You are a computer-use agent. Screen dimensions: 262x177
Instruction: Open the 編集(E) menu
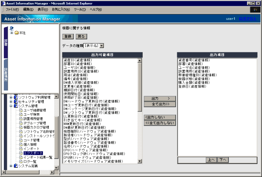[28, 10]
